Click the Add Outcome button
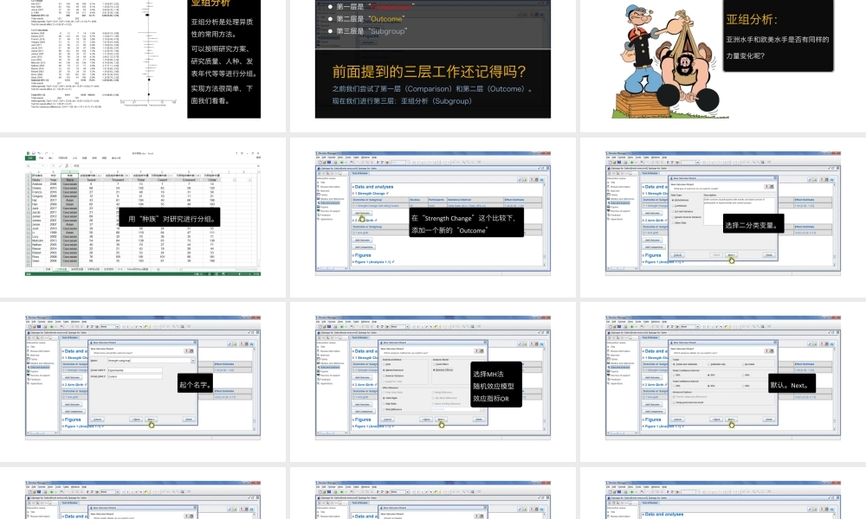Image resolution: width=866 pixels, height=519 pixels. [363, 213]
